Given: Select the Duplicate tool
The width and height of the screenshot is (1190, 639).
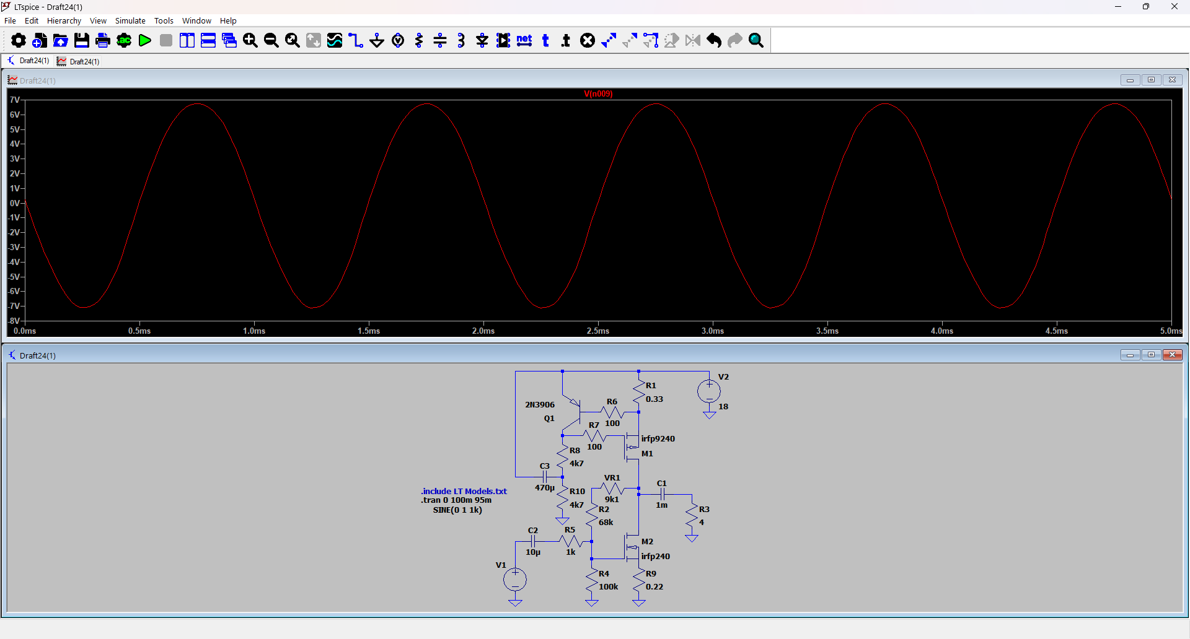Looking at the screenshot, I should point(609,41).
